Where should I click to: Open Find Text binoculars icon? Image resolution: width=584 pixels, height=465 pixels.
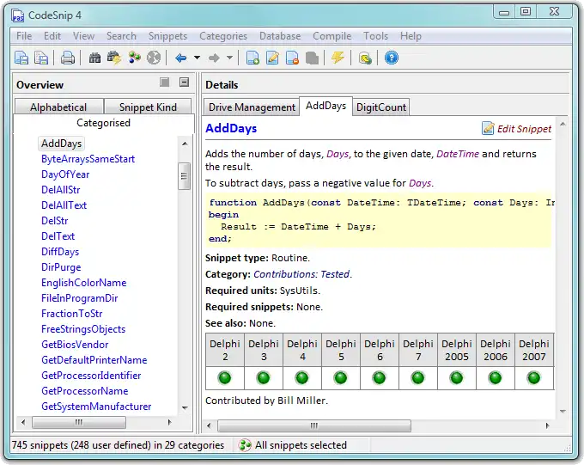(x=95, y=58)
